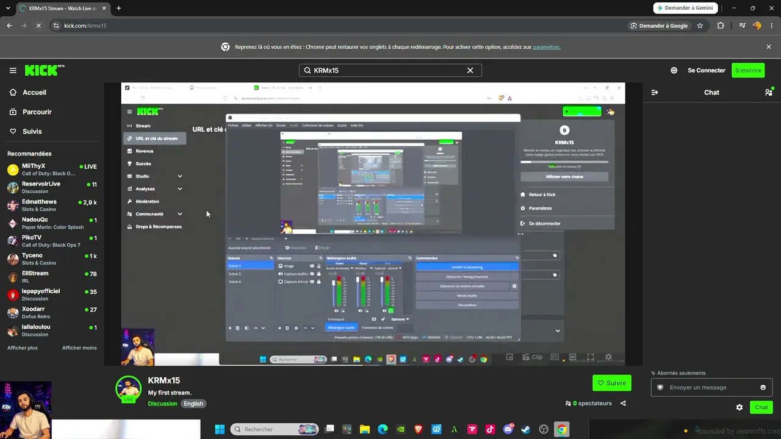Open TikTok from the taskbar
The width and height of the screenshot is (781, 439).
tap(490, 429)
